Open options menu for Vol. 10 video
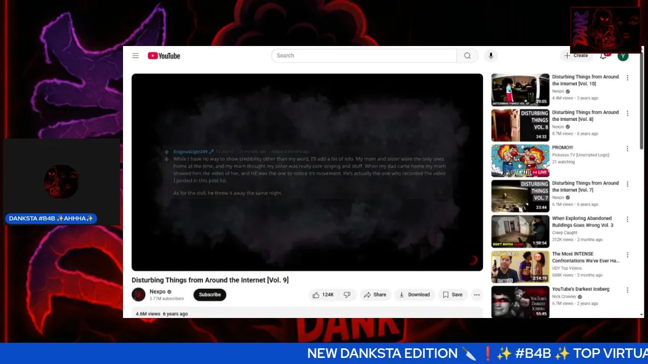This screenshot has height=364, width=648. [x=627, y=78]
